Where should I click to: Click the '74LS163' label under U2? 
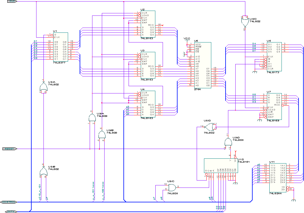tap(147, 38)
